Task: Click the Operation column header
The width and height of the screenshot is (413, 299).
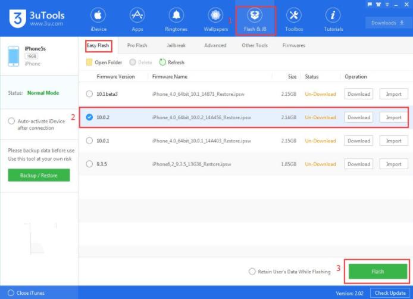Action: click(x=356, y=76)
